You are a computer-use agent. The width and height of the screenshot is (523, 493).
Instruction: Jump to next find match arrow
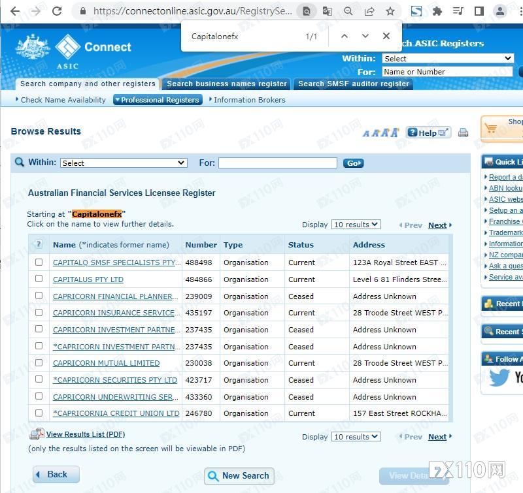coord(365,36)
